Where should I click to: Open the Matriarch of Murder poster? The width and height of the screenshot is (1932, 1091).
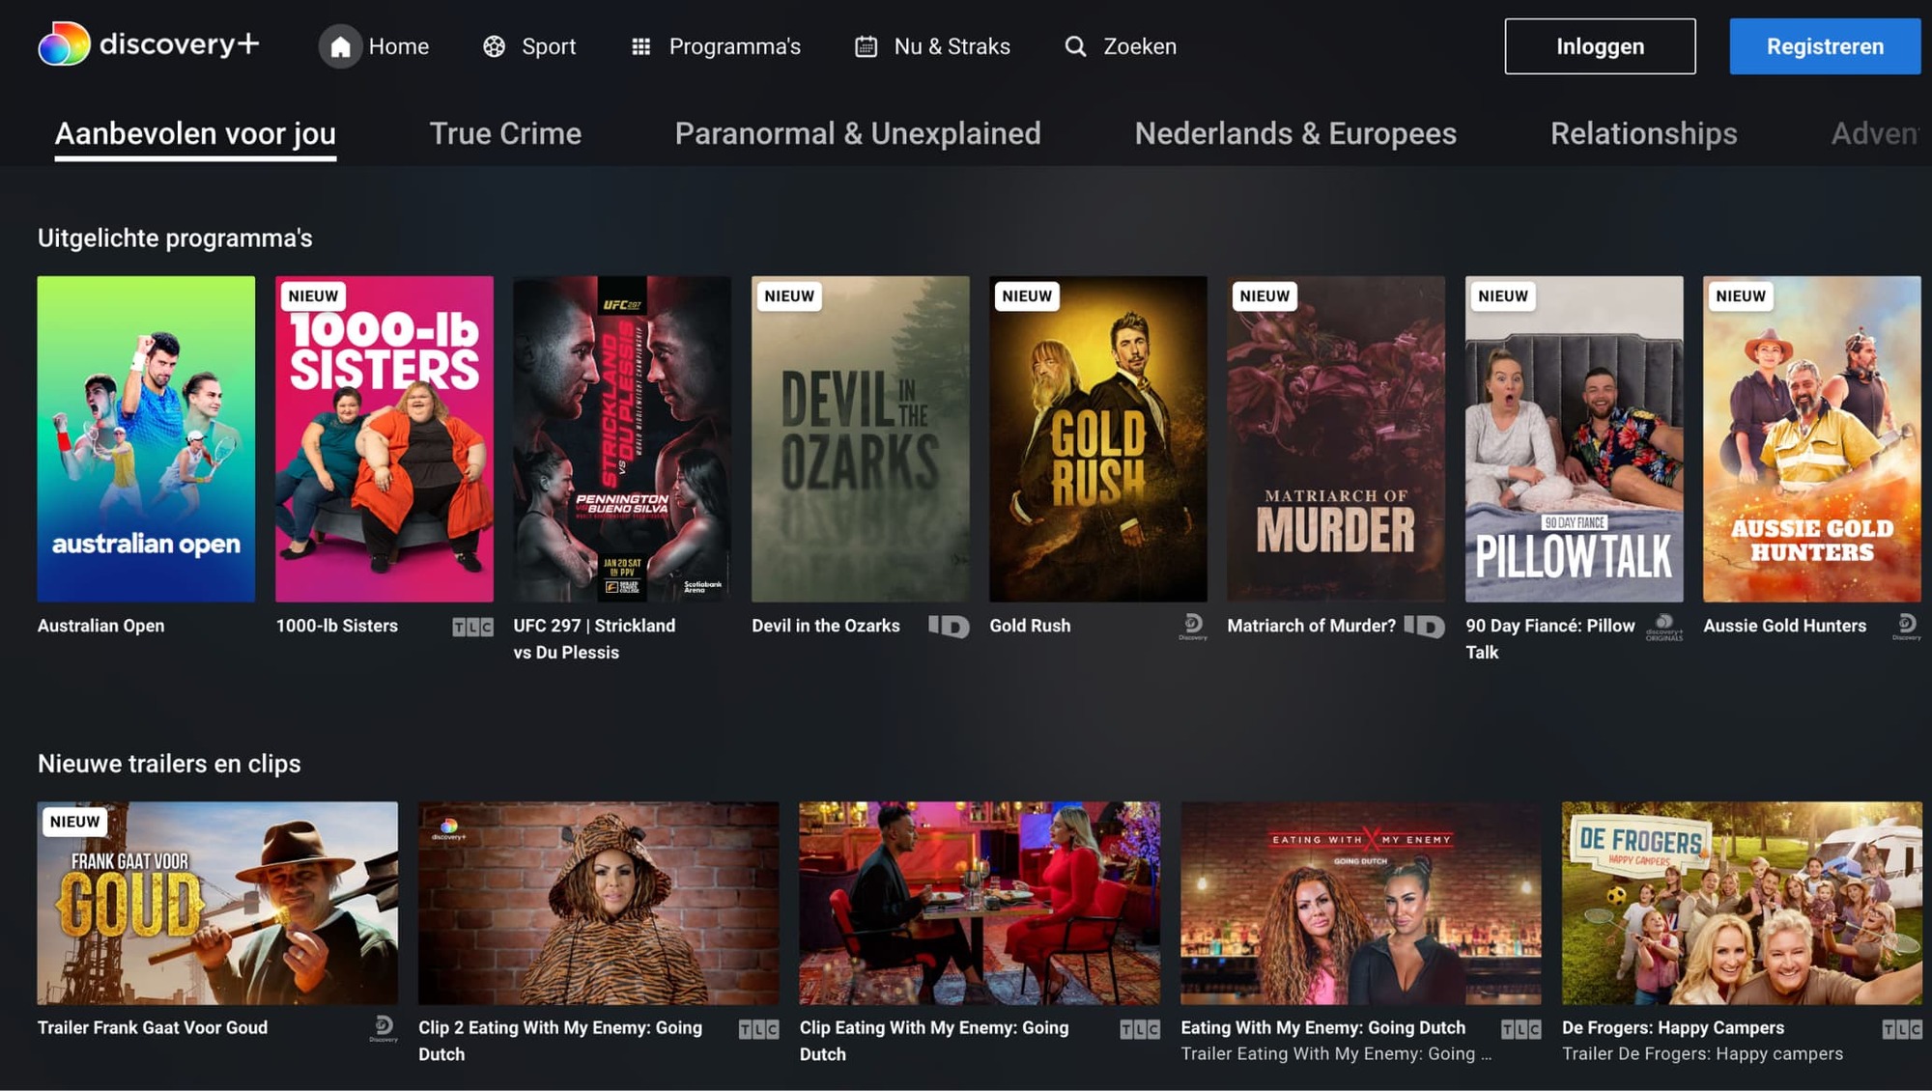[x=1336, y=439]
